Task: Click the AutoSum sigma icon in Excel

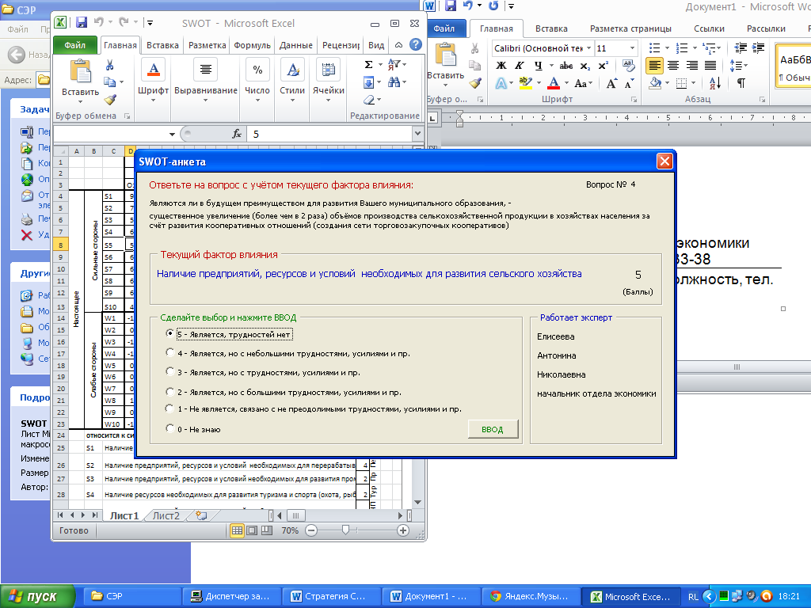Action: click(368, 65)
